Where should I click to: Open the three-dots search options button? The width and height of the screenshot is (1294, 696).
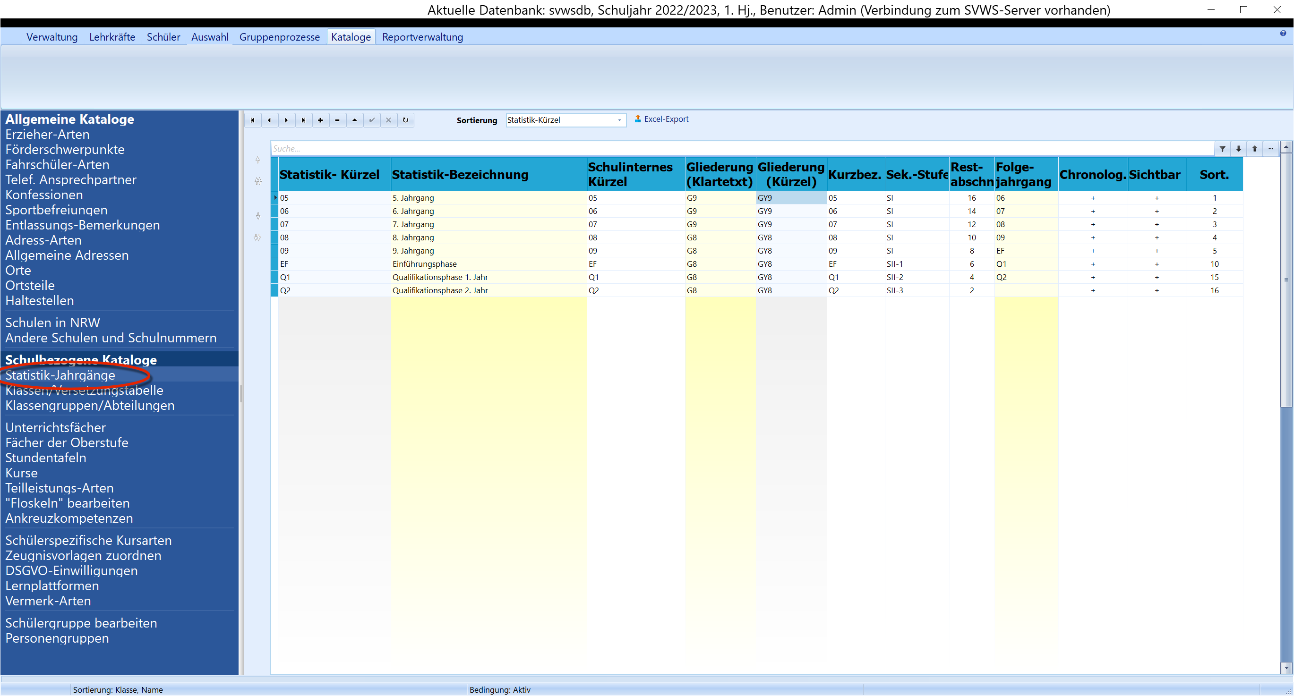1271,149
